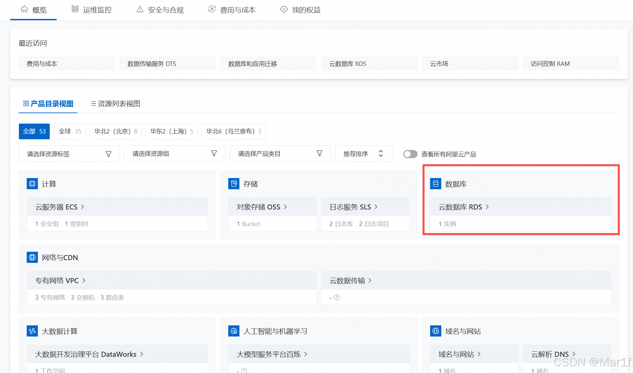Click the yen coin icon beside 费用与成本
The height and width of the screenshot is (373, 633).
tap(212, 9)
